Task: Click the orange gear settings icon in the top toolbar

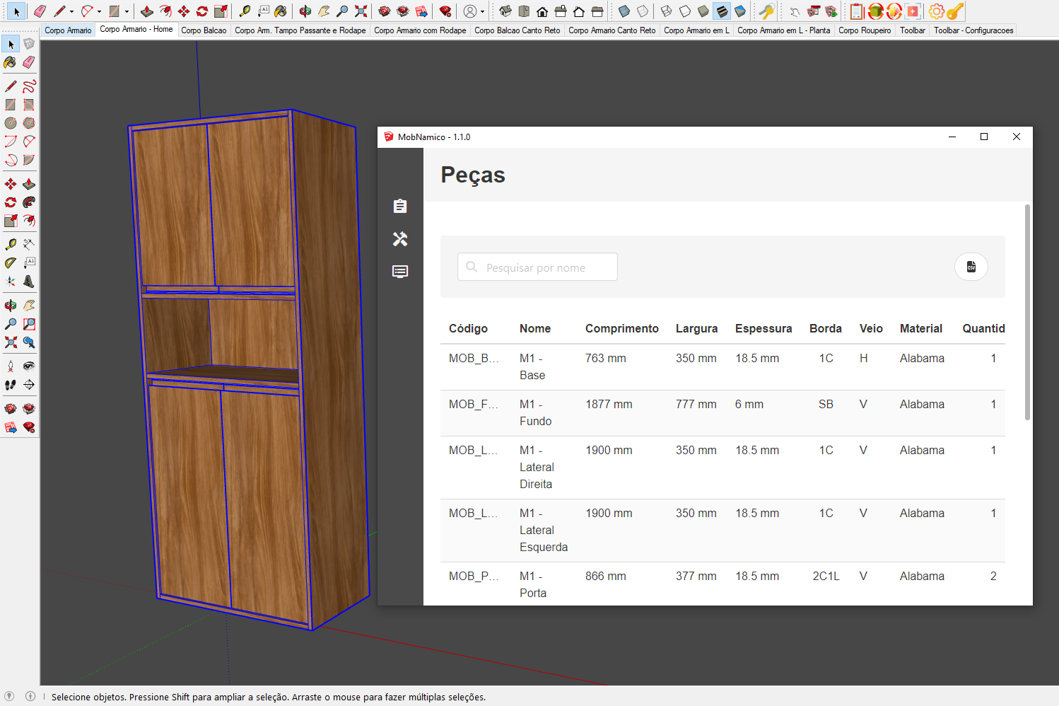Action: [x=937, y=11]
